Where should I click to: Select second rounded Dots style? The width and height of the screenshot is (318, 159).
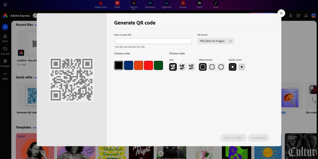(182, 67)
